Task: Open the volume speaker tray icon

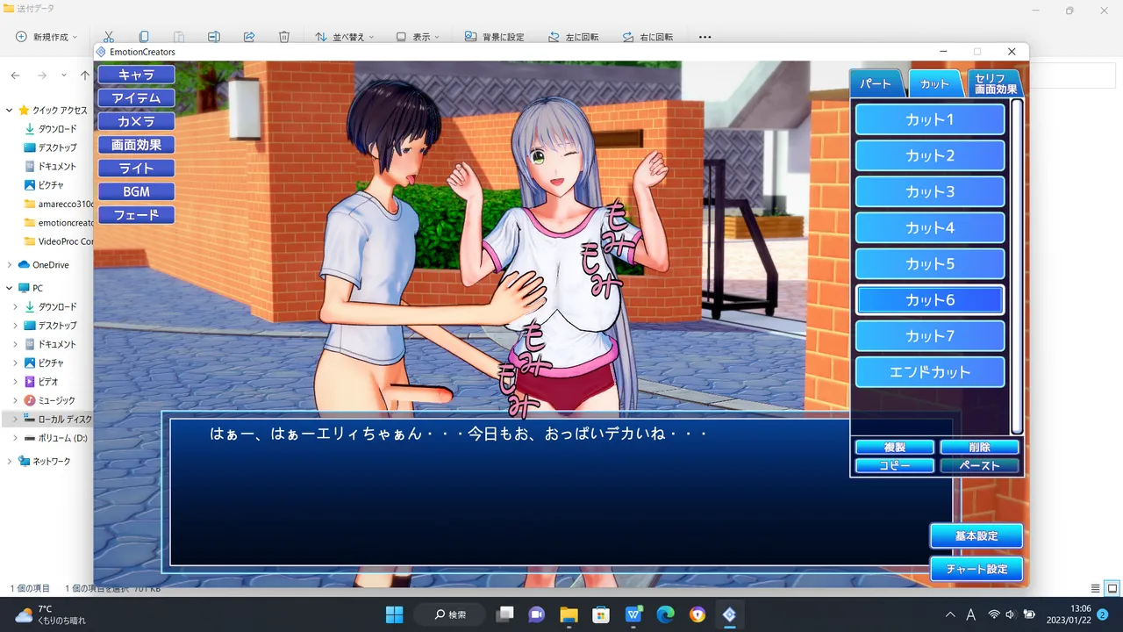Action: (x=1011, y=614)
